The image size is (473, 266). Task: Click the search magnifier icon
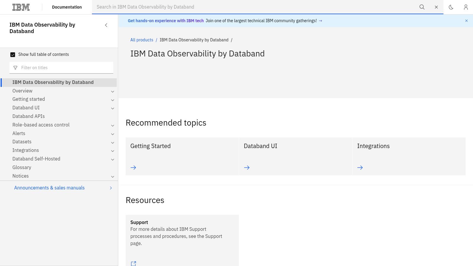point(422,7)
